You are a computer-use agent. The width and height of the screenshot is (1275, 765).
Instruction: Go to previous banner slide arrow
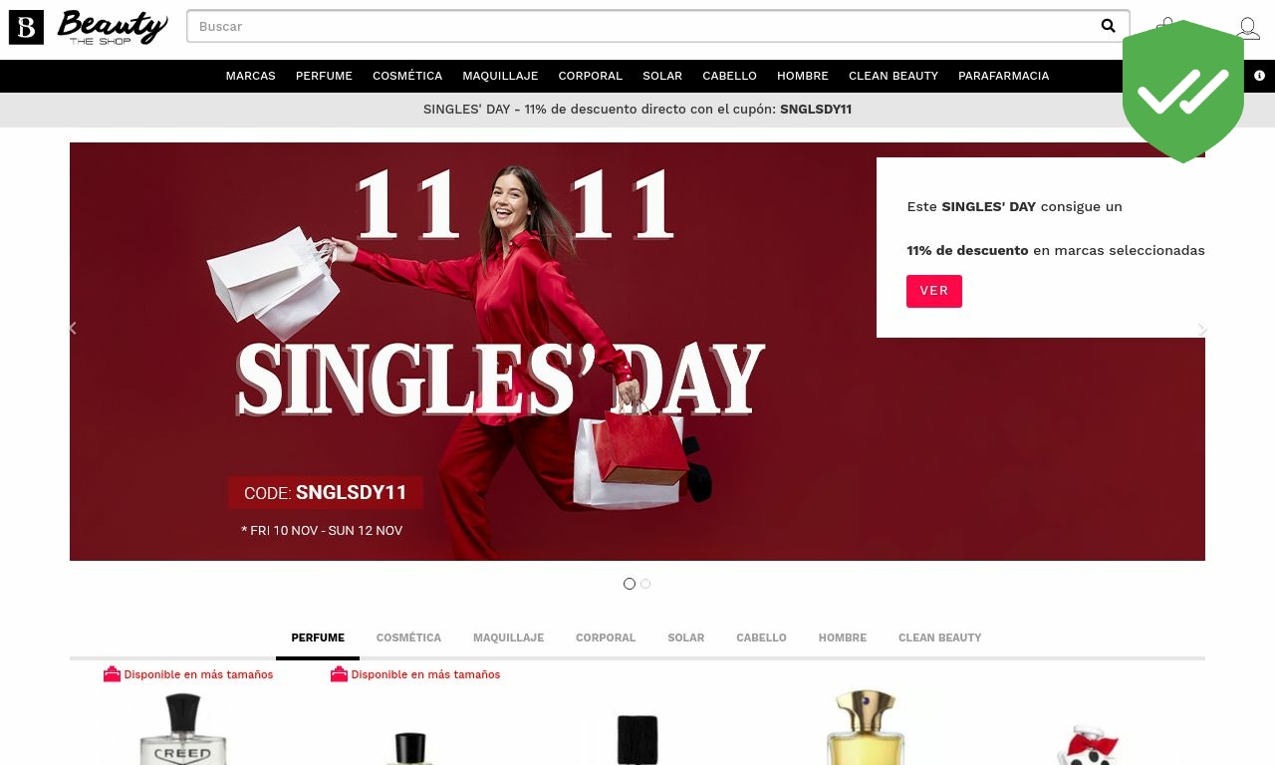pyautogui.click(x=73, y=328)
